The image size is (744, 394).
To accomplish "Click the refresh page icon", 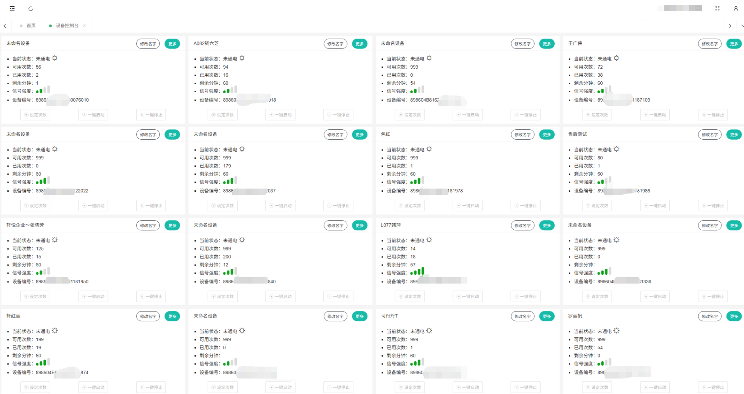I will 31,8.
